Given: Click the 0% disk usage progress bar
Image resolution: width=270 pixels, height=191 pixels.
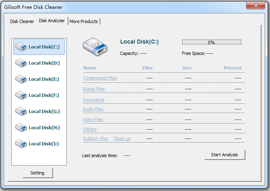Looking at the screenshot, I should 211,42.
